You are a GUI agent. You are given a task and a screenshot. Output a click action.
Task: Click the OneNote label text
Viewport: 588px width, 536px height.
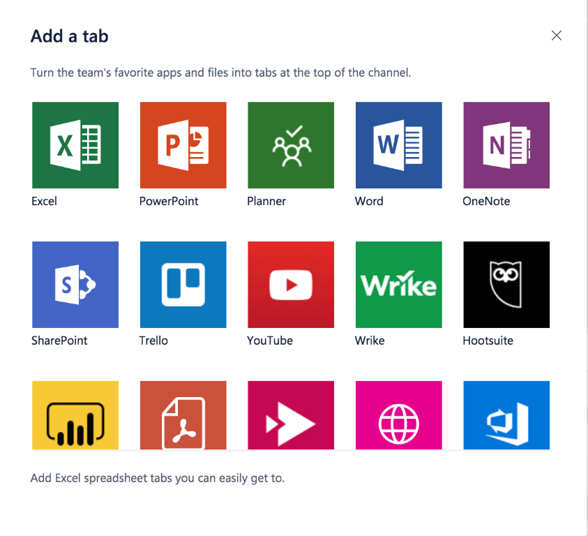(486, 201)
